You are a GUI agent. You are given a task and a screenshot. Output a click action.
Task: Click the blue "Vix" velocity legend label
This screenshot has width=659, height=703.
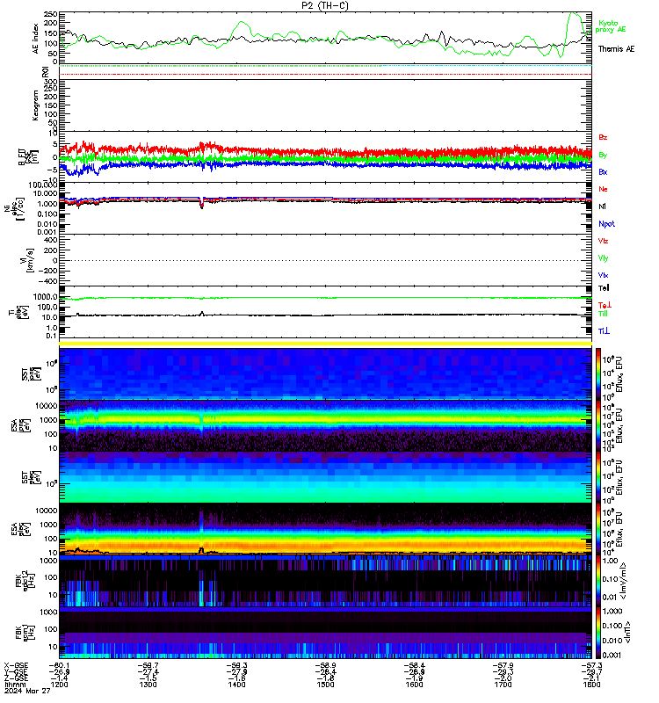click(603, 275)
